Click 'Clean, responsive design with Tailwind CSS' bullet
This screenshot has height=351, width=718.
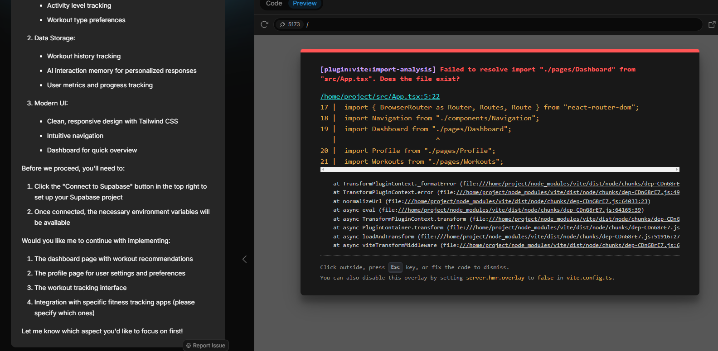[112, 121]
